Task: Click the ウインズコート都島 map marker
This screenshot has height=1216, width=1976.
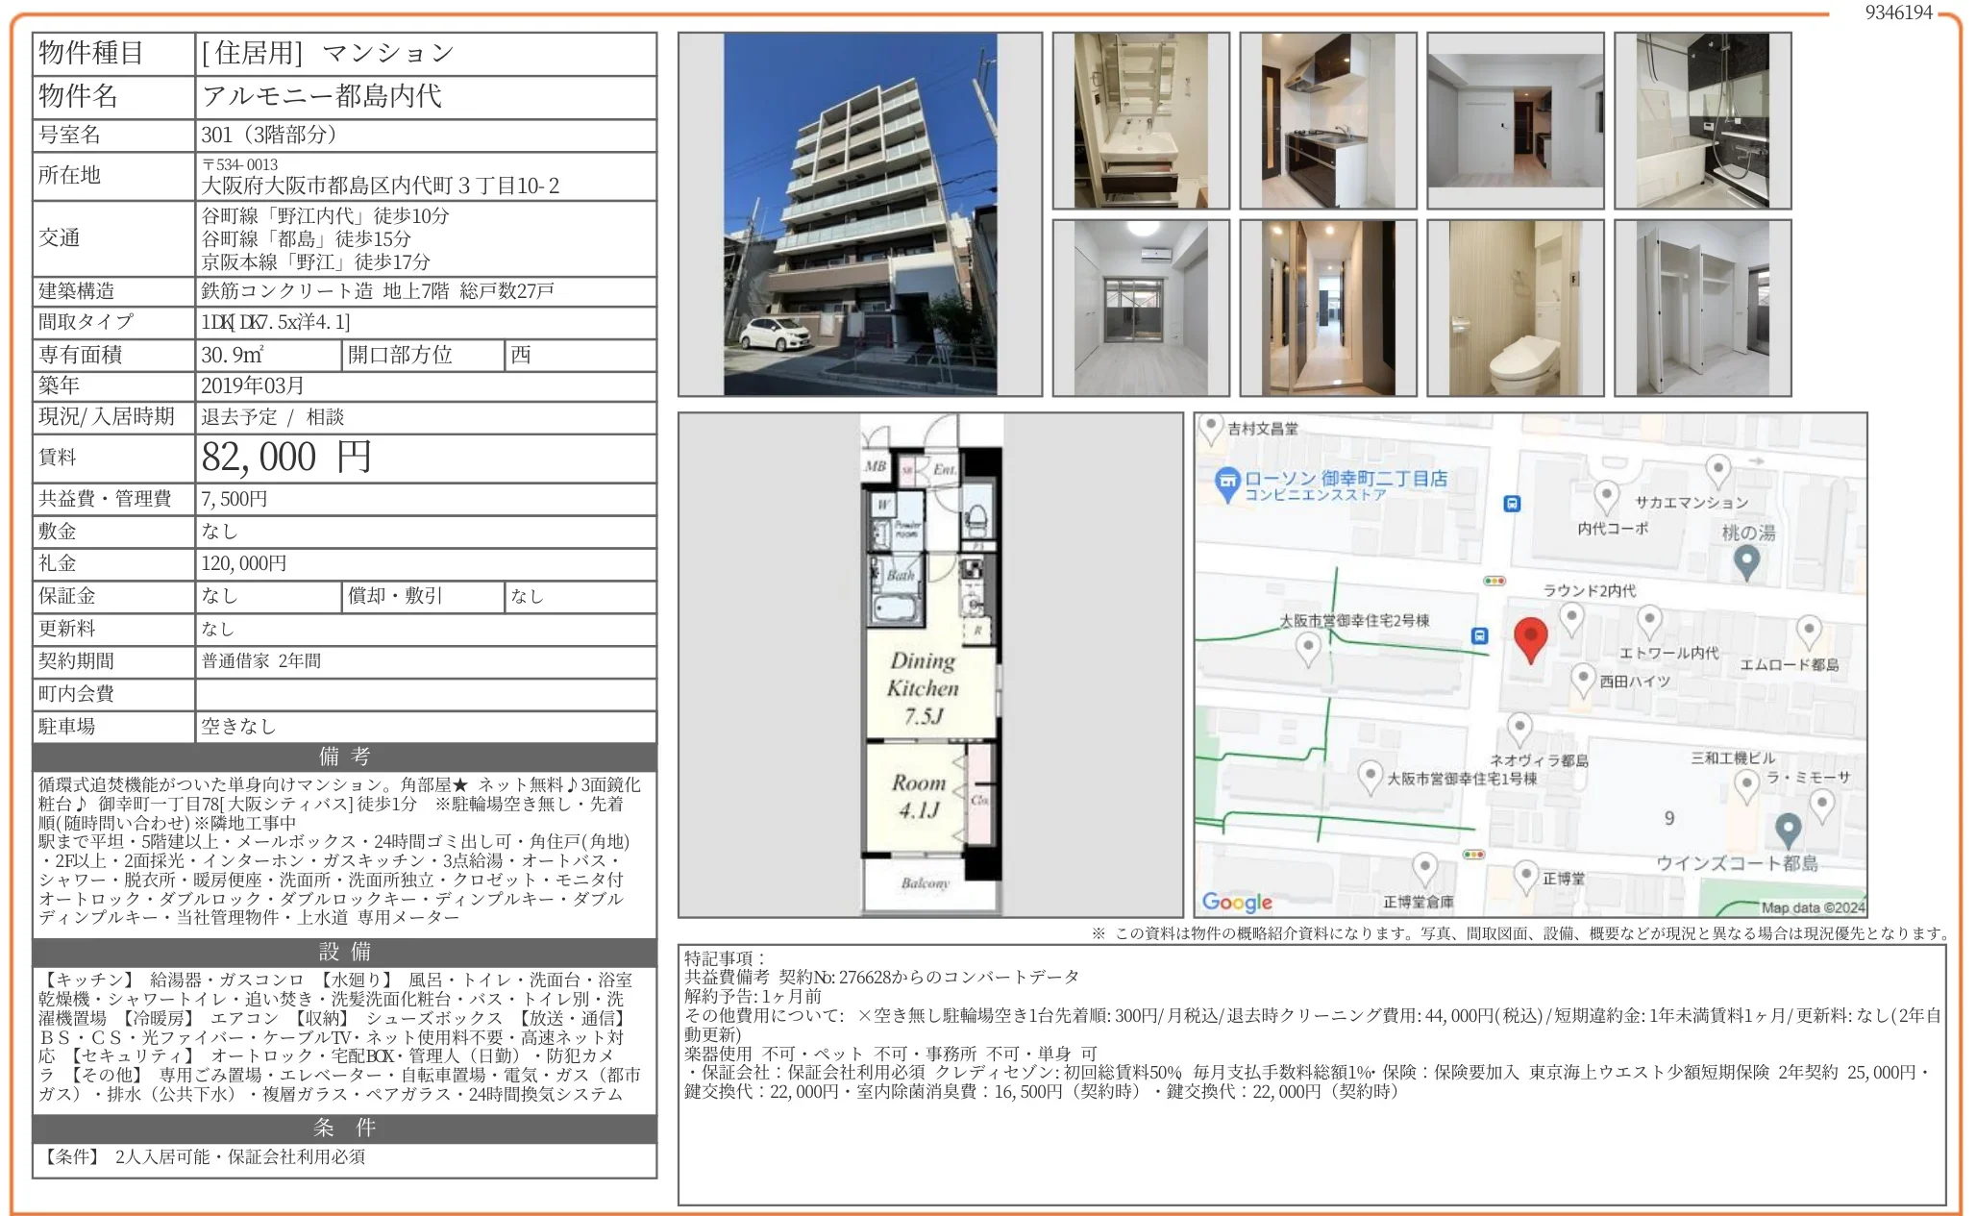Action: tap(1788, 829)
